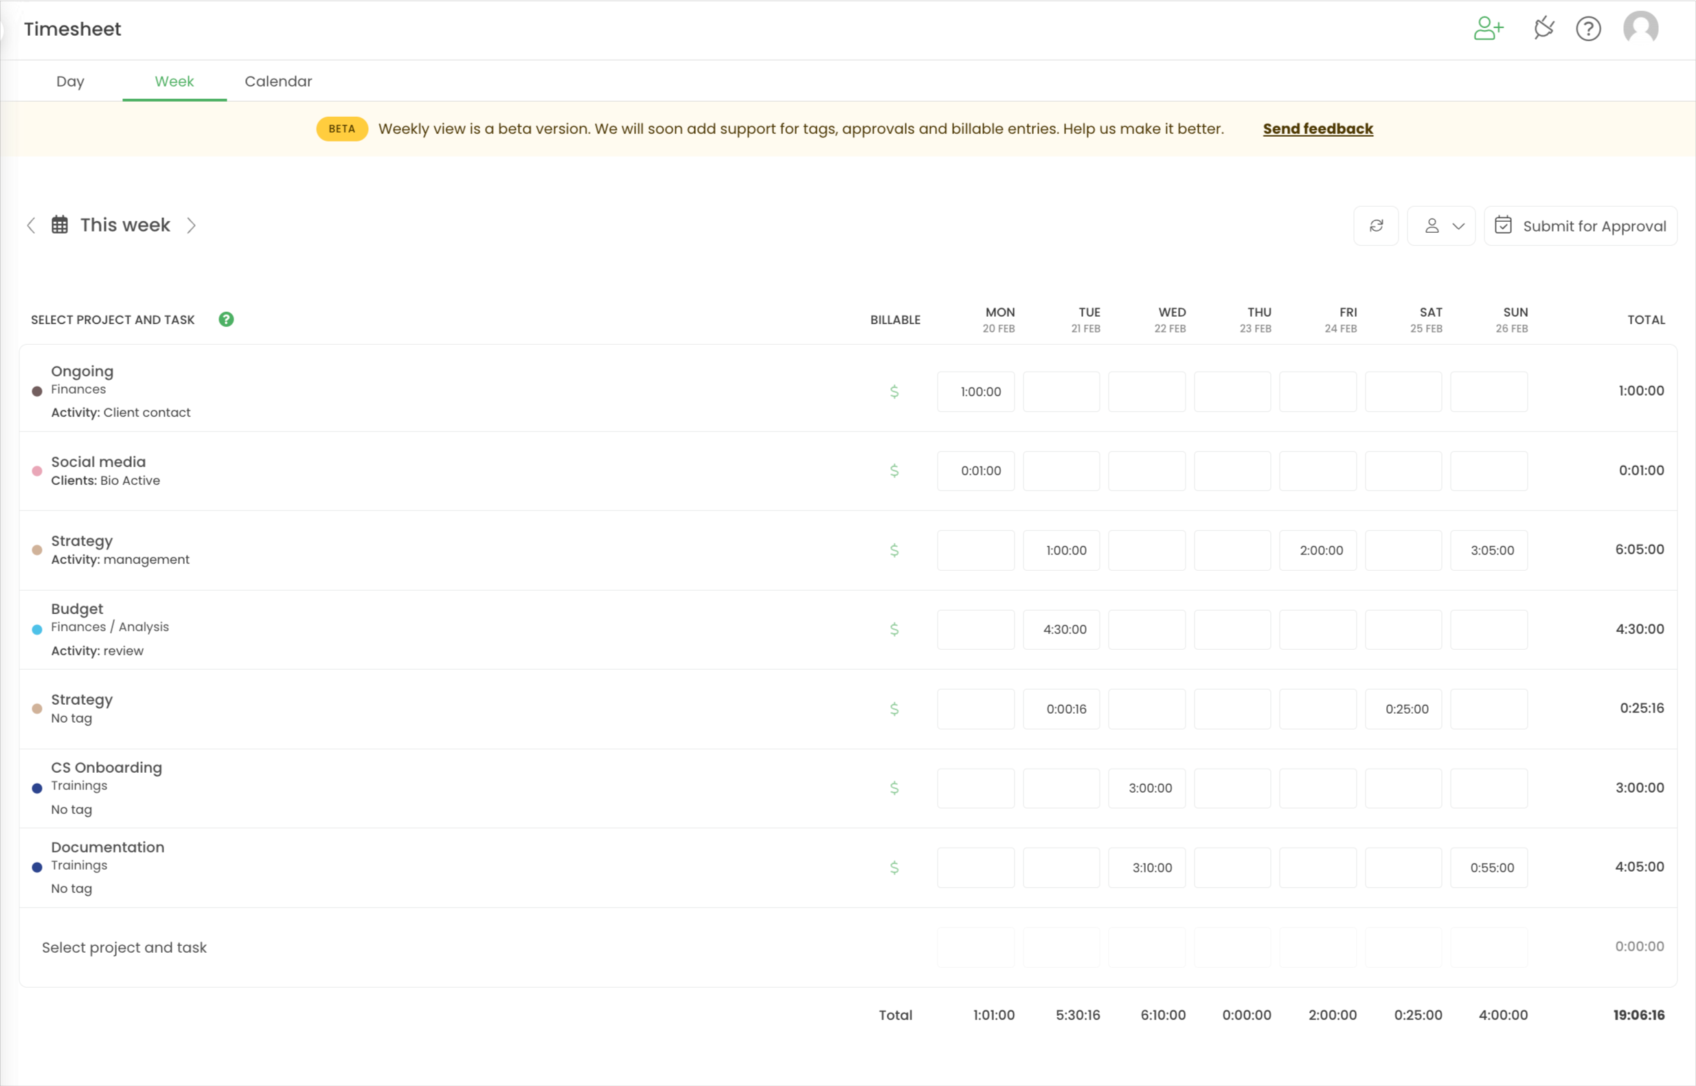
Task: Toggle billable for Documentation row
Action: [894, 868]
